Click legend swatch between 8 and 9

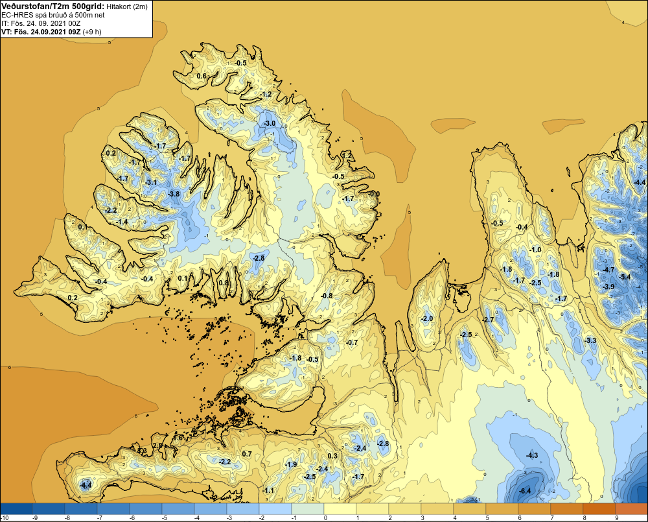click(599, 508)
